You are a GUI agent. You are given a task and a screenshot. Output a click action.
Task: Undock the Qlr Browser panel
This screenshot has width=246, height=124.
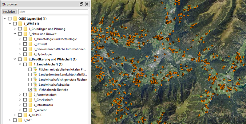81,4
